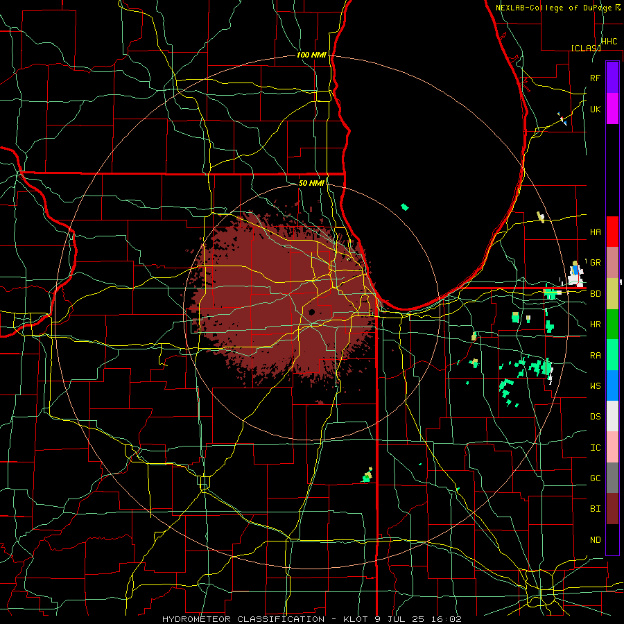Screen dimensions: 624x624
Task: Click the light green RA legend swatch
Action: point(612,354)
